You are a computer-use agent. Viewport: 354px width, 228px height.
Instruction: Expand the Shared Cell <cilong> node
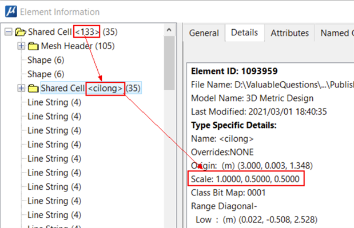tap(21, 88)
